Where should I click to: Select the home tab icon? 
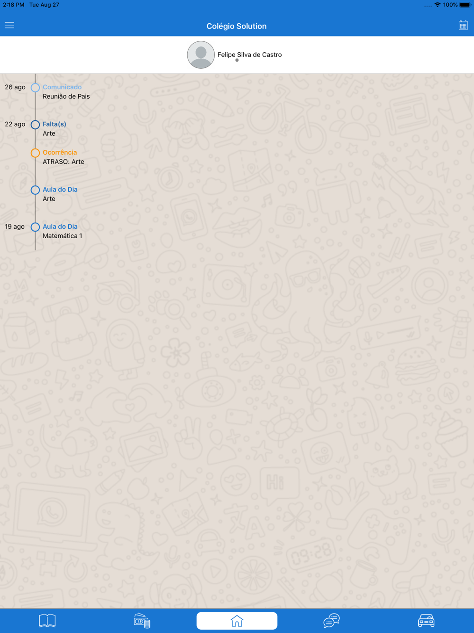point(237,621)
